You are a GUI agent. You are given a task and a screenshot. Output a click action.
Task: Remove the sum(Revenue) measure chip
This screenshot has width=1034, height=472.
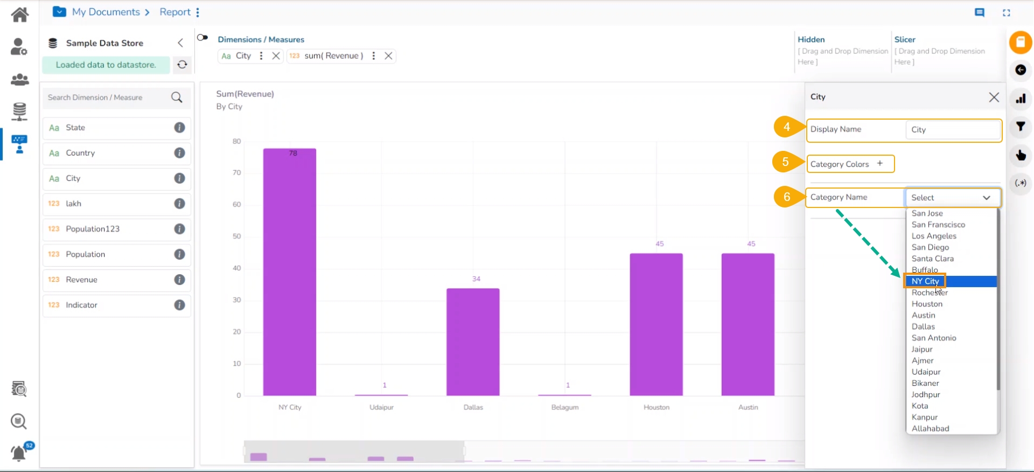pos(388,56)
